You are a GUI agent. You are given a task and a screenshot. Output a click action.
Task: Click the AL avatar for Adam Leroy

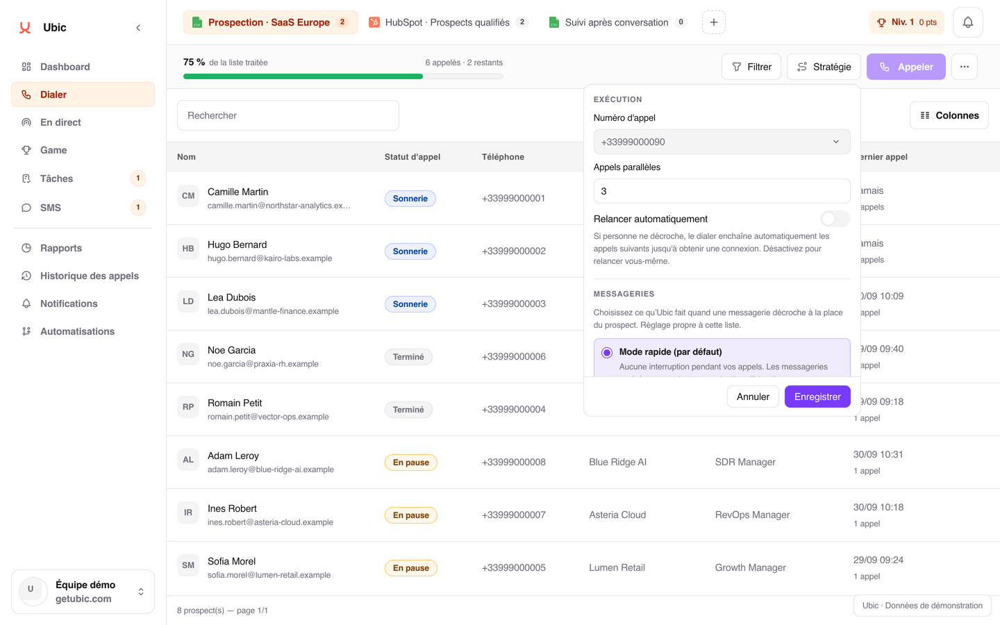[x=188, y=460]
